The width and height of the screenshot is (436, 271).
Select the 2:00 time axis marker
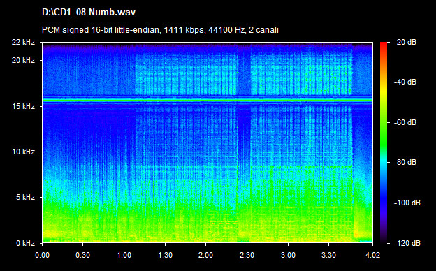205,255
